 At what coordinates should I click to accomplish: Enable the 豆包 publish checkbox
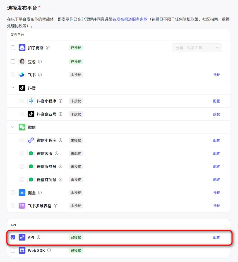coord(13,61)
